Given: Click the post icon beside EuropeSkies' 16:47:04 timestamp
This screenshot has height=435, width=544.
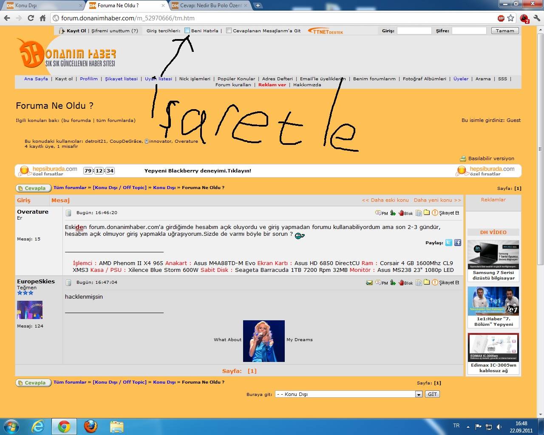Looking at the screenshot, I should pyautogui.click(x=68, y=282).
